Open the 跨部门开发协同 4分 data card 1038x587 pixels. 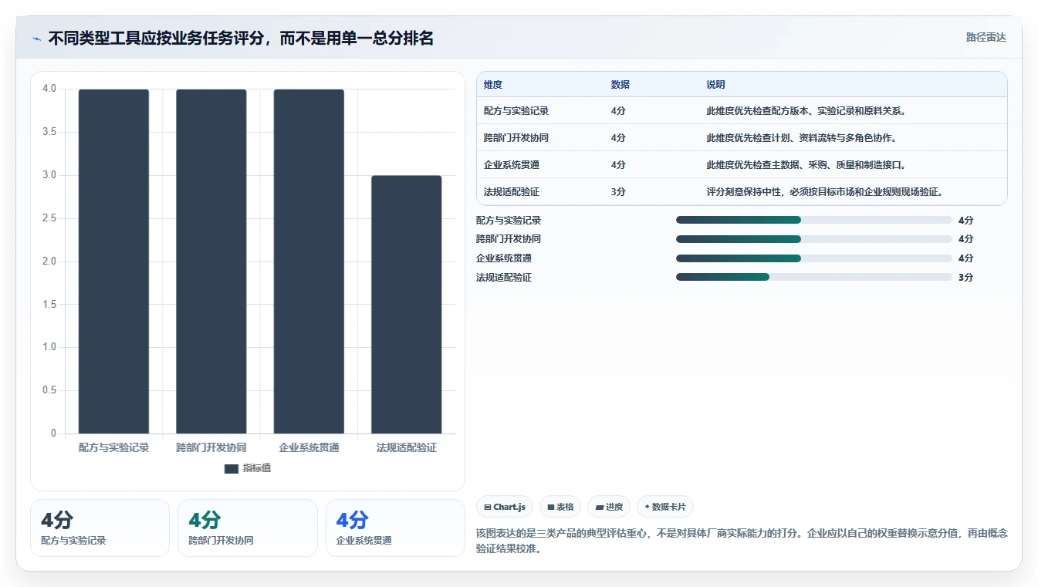tap(248, 528)
